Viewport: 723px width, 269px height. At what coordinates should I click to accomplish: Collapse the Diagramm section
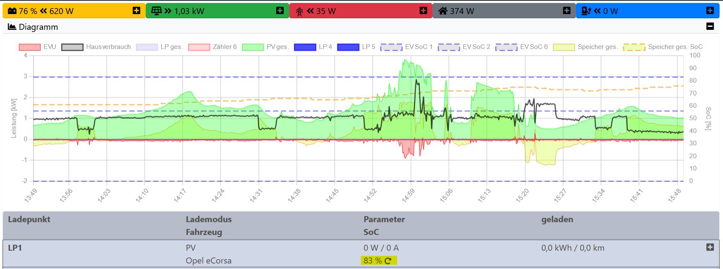(x=710, y=26)
